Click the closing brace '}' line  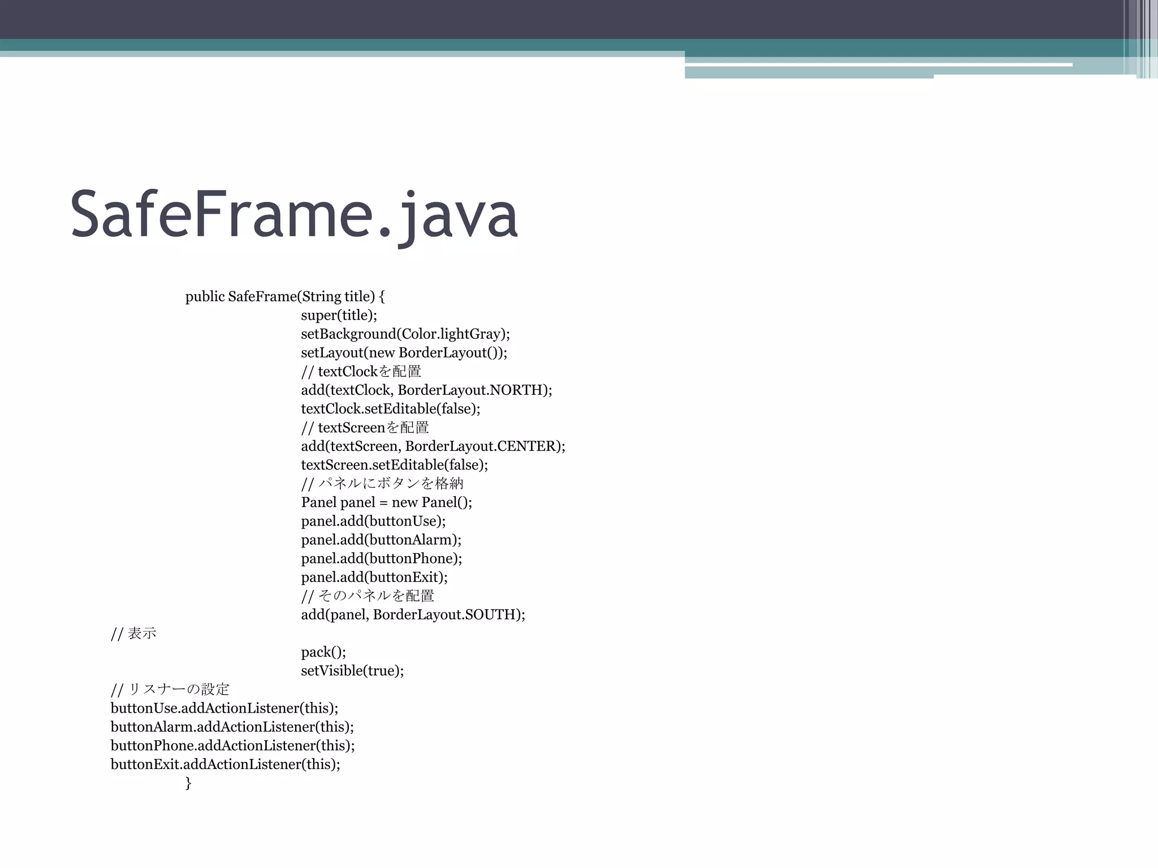[188, 783]
